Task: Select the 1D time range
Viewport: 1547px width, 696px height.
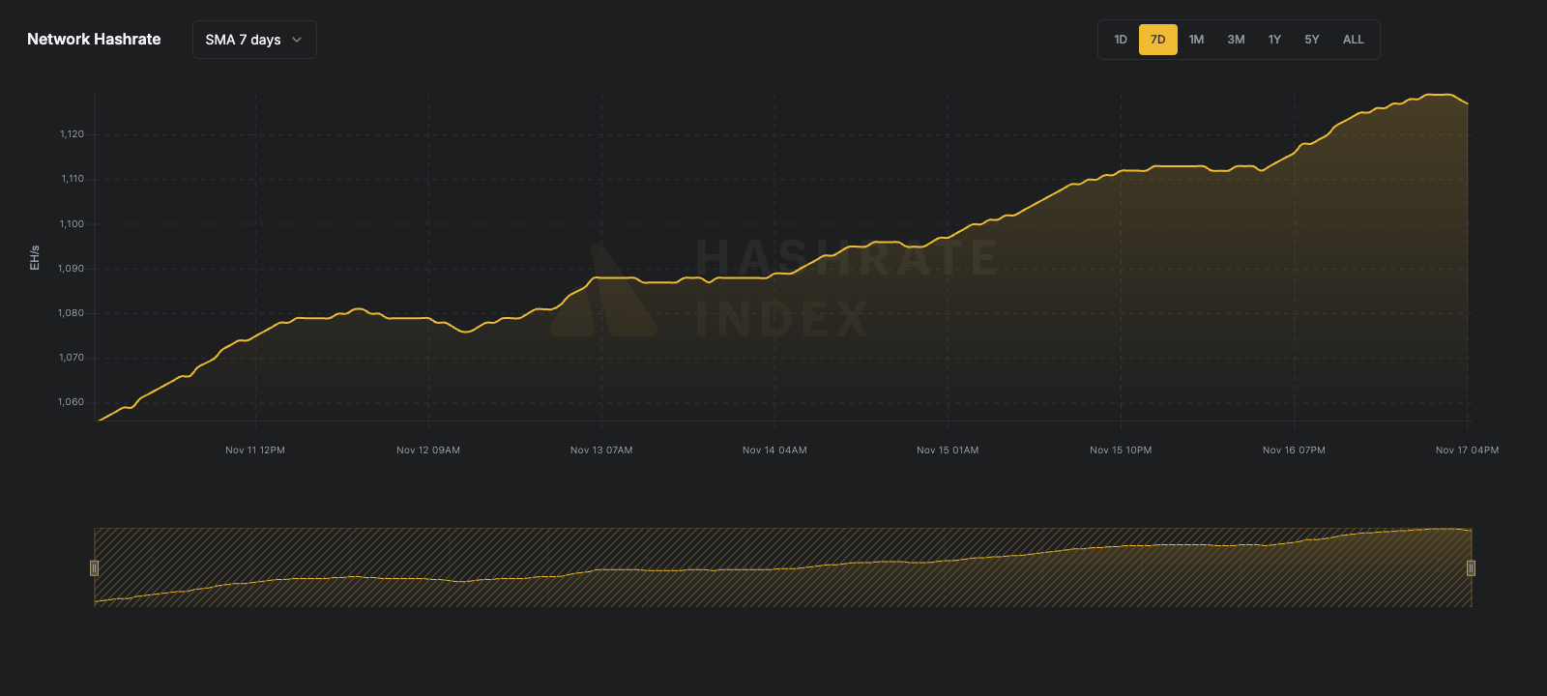Action: [x=1121, y=40]
